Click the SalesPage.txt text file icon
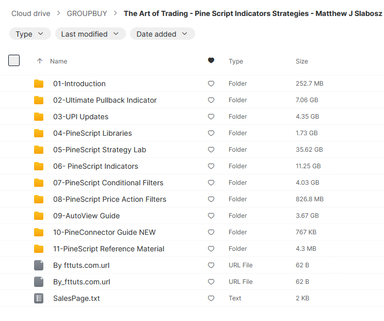This screenshot has height=321, width=384. pos(39,298)
